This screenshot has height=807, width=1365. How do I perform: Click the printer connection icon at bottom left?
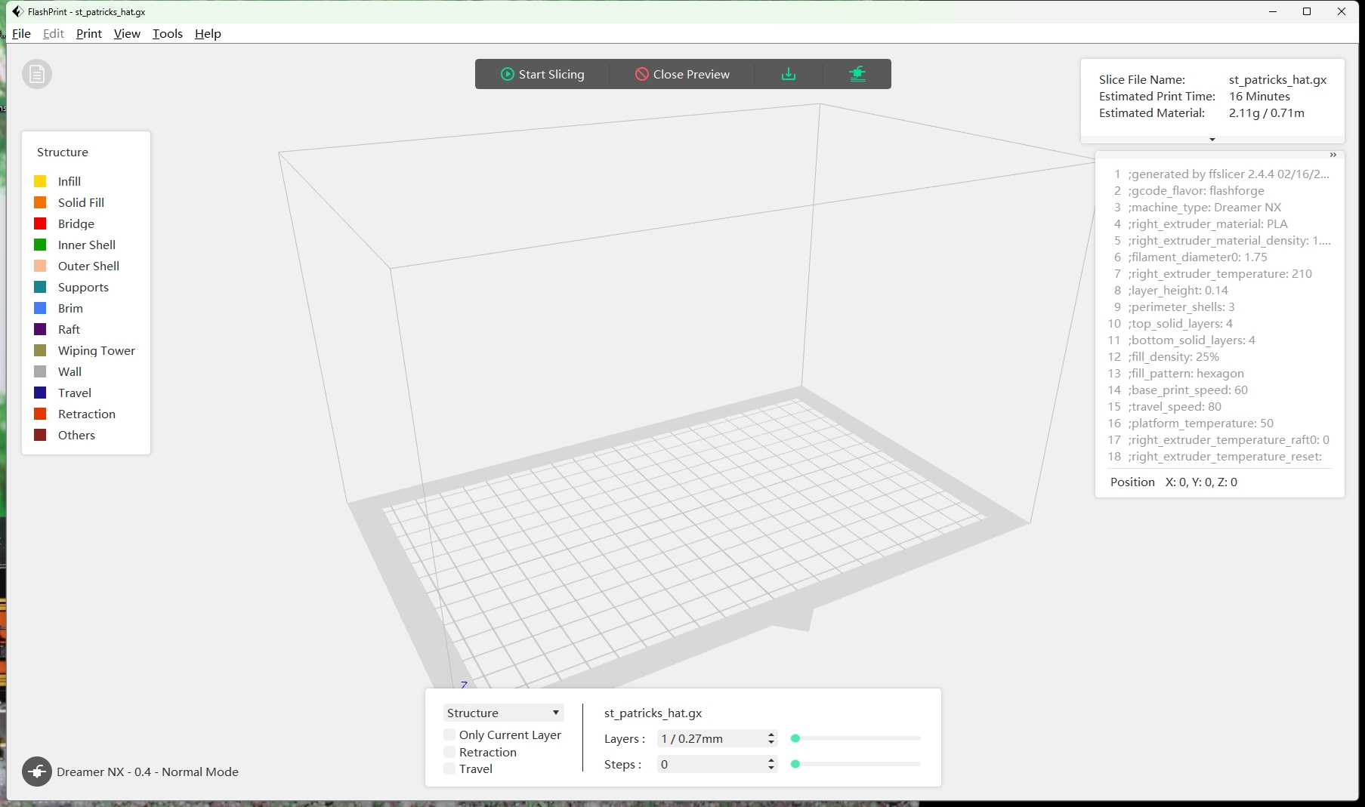(x=36, y=772)
